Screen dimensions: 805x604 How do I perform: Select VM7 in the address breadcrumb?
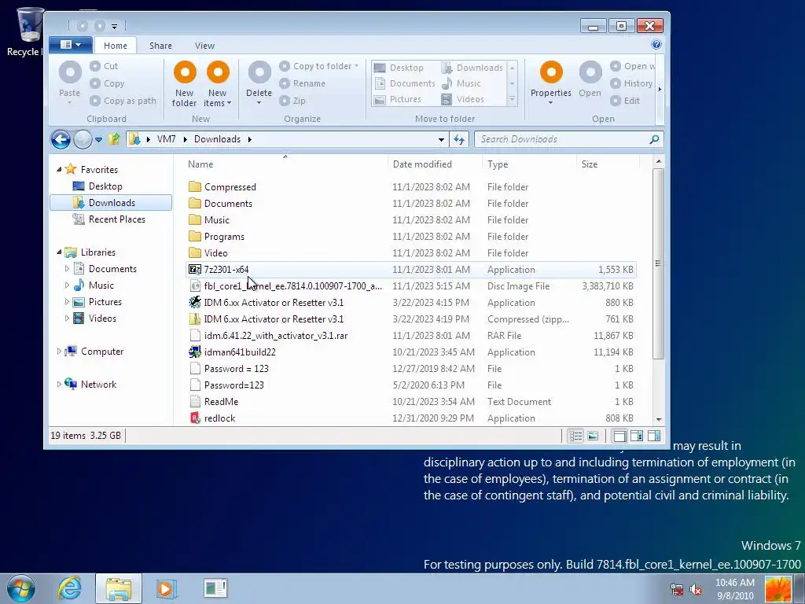pos(167,139)
